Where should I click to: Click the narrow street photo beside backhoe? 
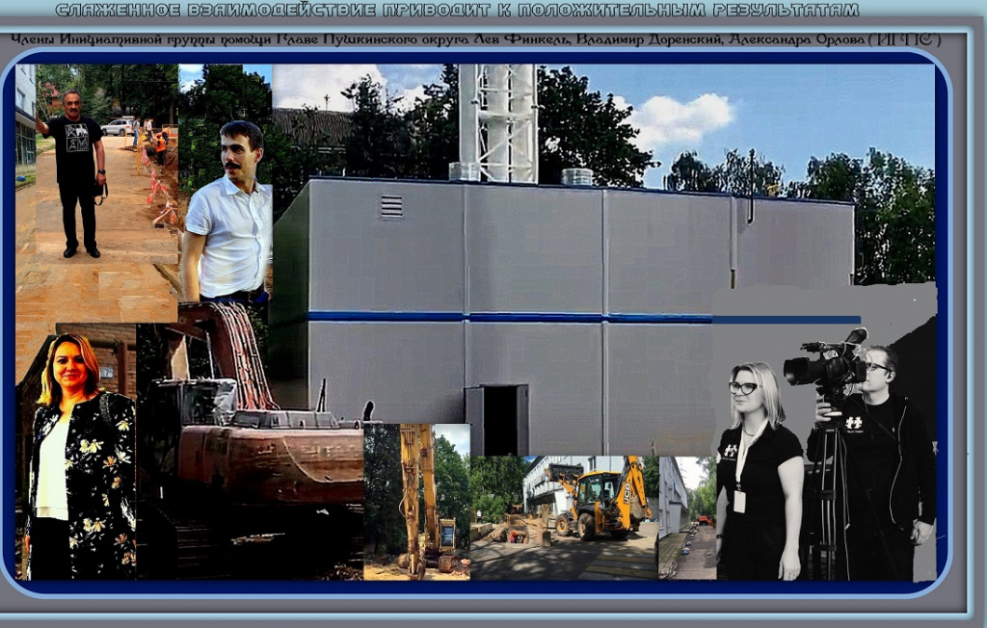tap(687, 517)
